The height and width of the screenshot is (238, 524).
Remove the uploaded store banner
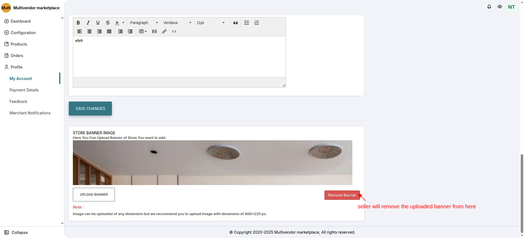point(342,195)
